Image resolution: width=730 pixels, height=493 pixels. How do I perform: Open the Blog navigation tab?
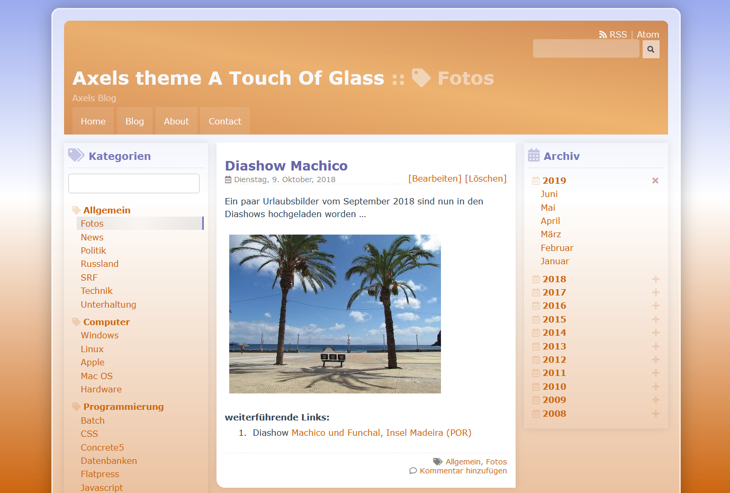pyautogui.click(x=134, y=121)
